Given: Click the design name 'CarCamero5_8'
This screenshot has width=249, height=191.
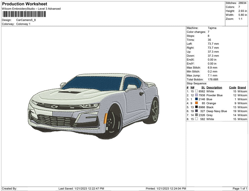Looking at the screenshot, I should [26, 20].
